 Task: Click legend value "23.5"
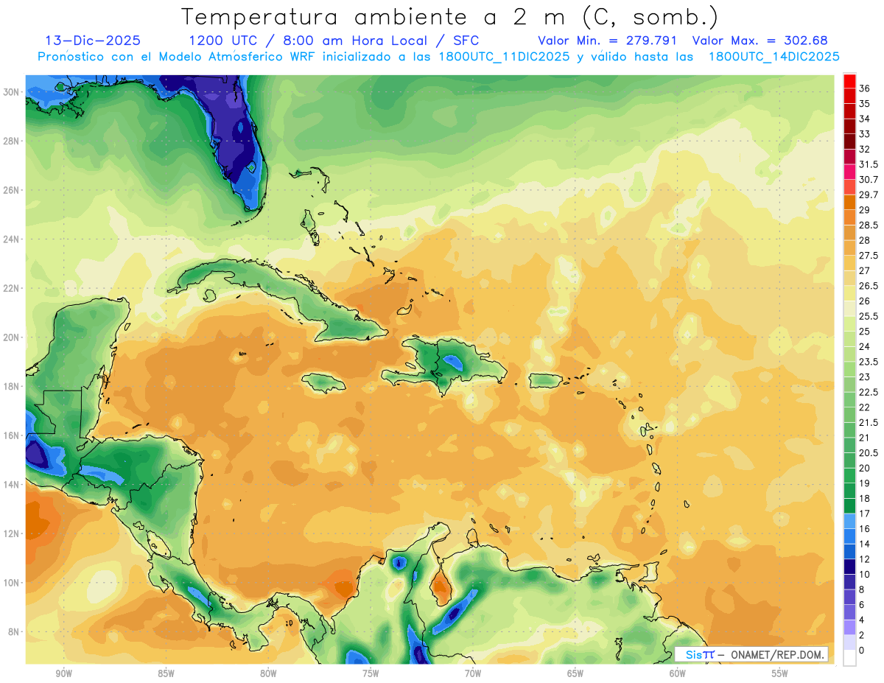(x=869, y=362)
